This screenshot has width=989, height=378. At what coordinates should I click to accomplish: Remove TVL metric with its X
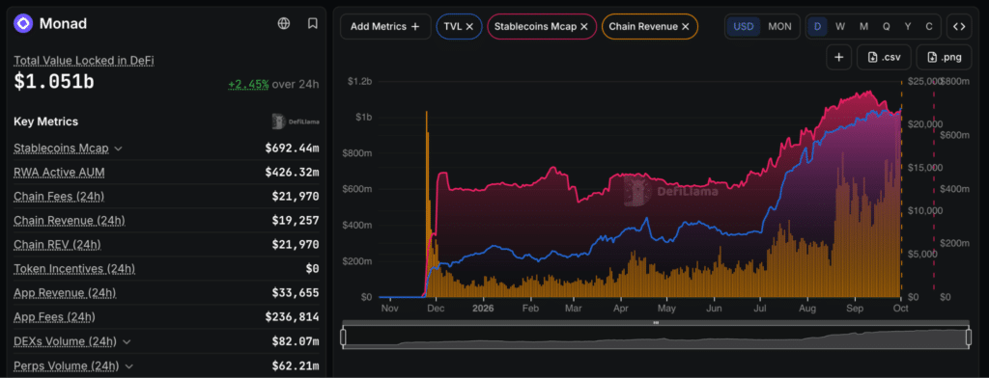[x=470, y=26]
